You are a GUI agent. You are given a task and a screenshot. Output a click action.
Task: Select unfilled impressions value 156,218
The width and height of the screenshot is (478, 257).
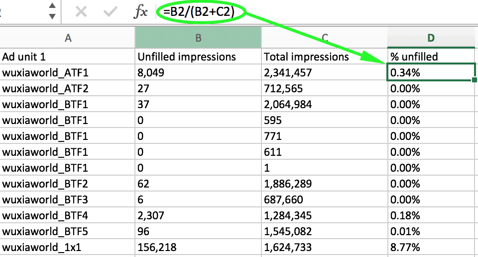click(x=198, y=247)
